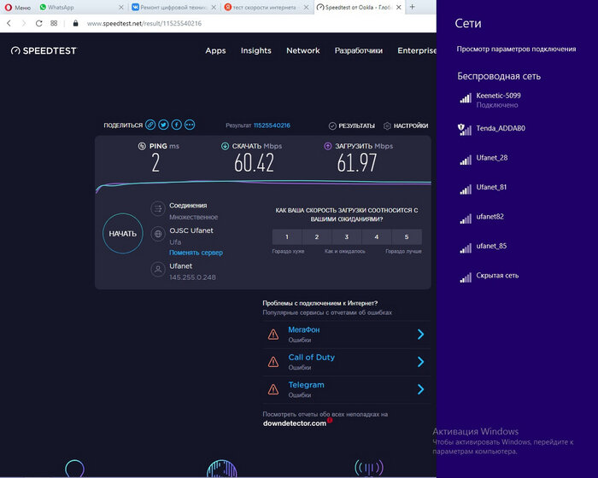Viewport: 598px width, 478px height.
Task: Click the signal icon of Keenetic-5099
Action: tap(466, 98)
